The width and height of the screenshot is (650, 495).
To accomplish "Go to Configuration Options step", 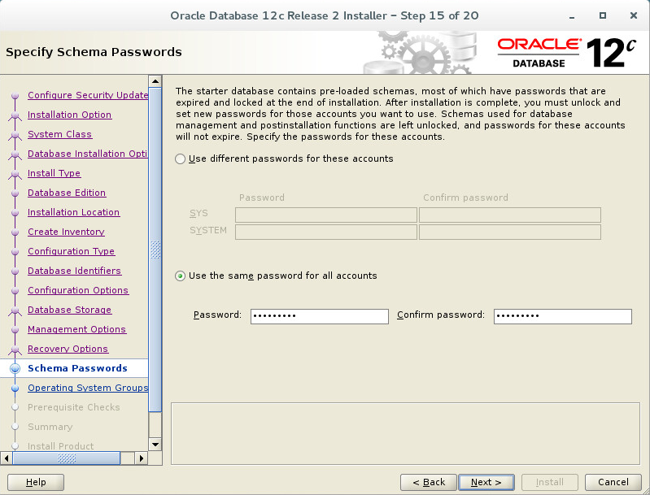I will tap(78, 290).
